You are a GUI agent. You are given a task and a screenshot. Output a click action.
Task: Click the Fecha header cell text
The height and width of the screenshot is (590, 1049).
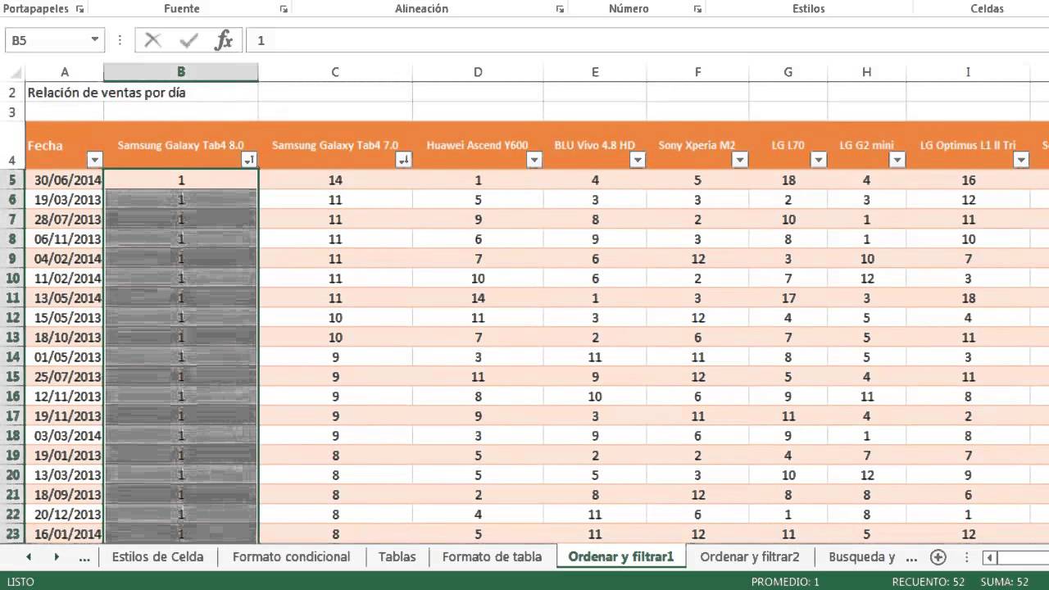click(45, 146)
